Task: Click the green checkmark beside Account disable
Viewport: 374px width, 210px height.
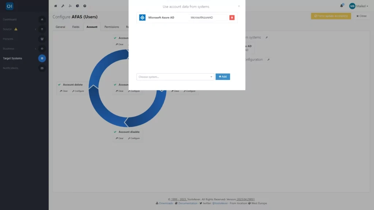Action: [115, 132]
